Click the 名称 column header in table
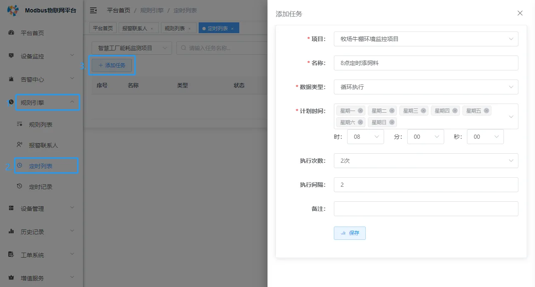This screenshot has height=287, width=535. point(133,85)
